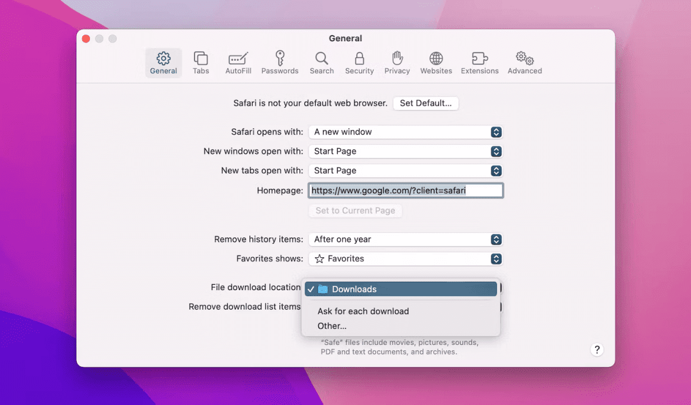Switch to the Websites globe tab
Viewport: 691px width, 405px height.
[436, 63]
